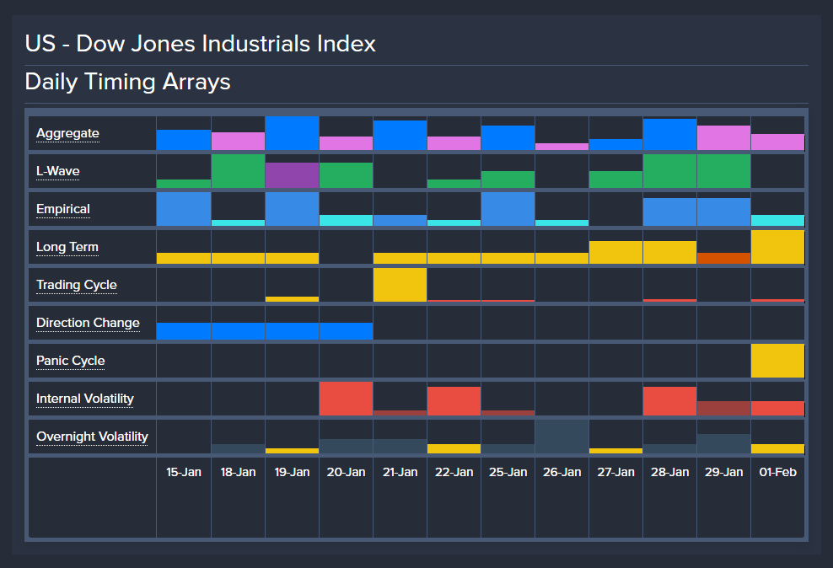Click the red Internal Volatility bar on 22-Jan
The height and width of the screenshot is (568, 833).
point(454,401)
